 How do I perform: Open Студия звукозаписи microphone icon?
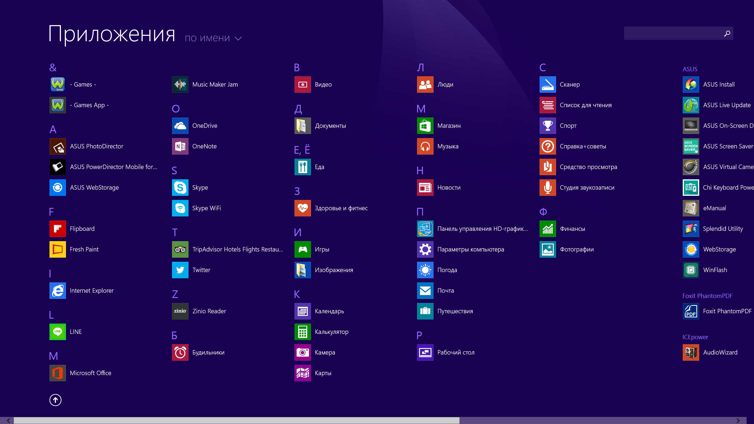pyautogui.click(x=548, y=188)
